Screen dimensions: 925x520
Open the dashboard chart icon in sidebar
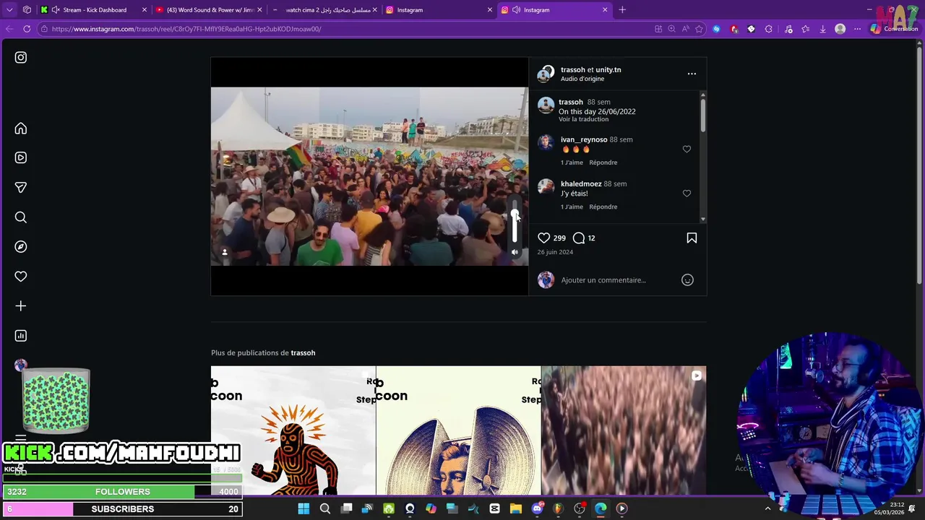[x=21, y=336]
